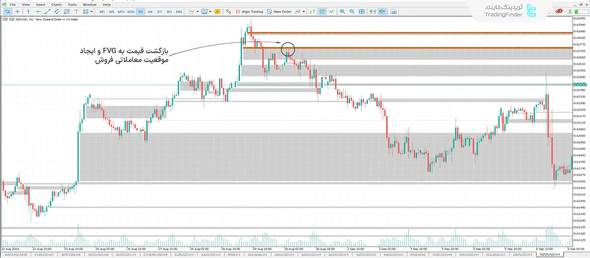This screenshot has height=258, width=590.
Task: Open the Charts menu
Action: [x=56, y=5]
